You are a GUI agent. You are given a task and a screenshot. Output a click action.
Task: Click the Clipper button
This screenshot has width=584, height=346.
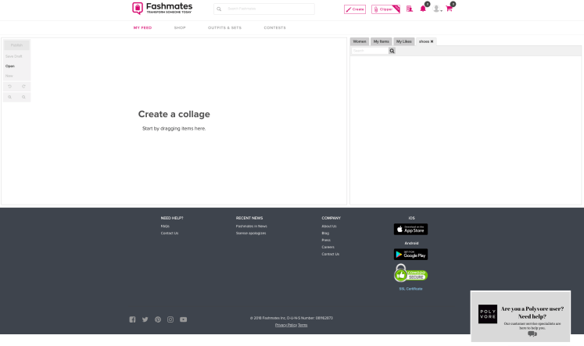(385, 9)
